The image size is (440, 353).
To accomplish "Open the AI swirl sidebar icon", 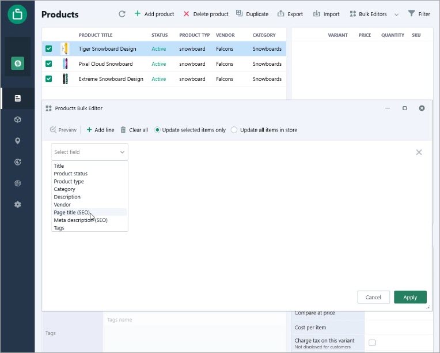I will click(x=18, y=183).
